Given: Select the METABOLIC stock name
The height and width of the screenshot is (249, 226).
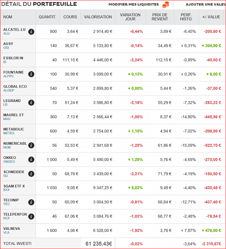Looking at the screenshot, I should click(13, 129).
